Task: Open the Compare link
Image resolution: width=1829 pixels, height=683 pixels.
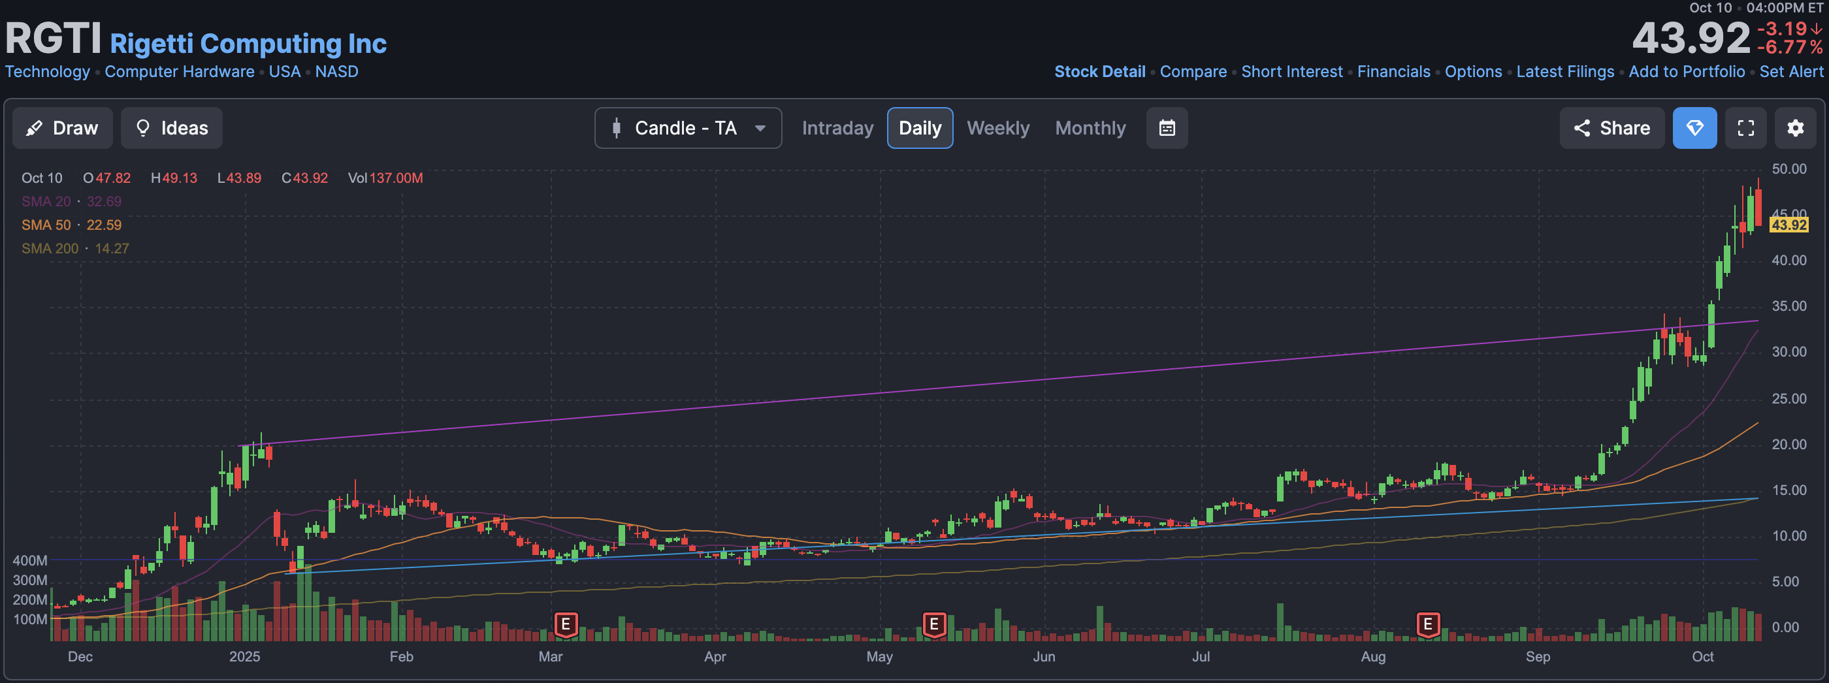Action: 1193,72
